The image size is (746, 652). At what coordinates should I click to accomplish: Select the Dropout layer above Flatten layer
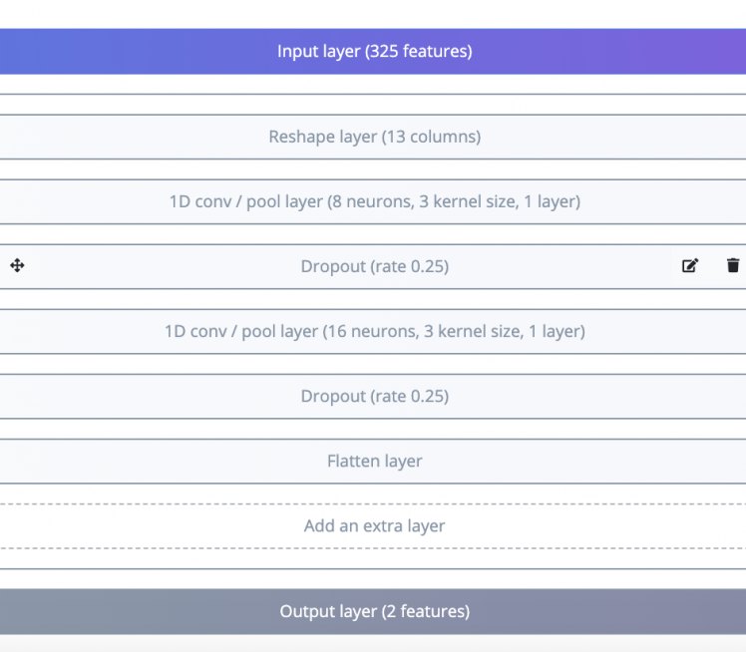pos(373,396)
